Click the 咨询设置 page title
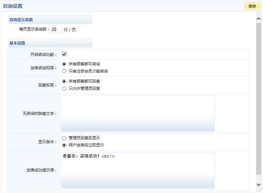The image size is (263, 193). tap(12, 6)
